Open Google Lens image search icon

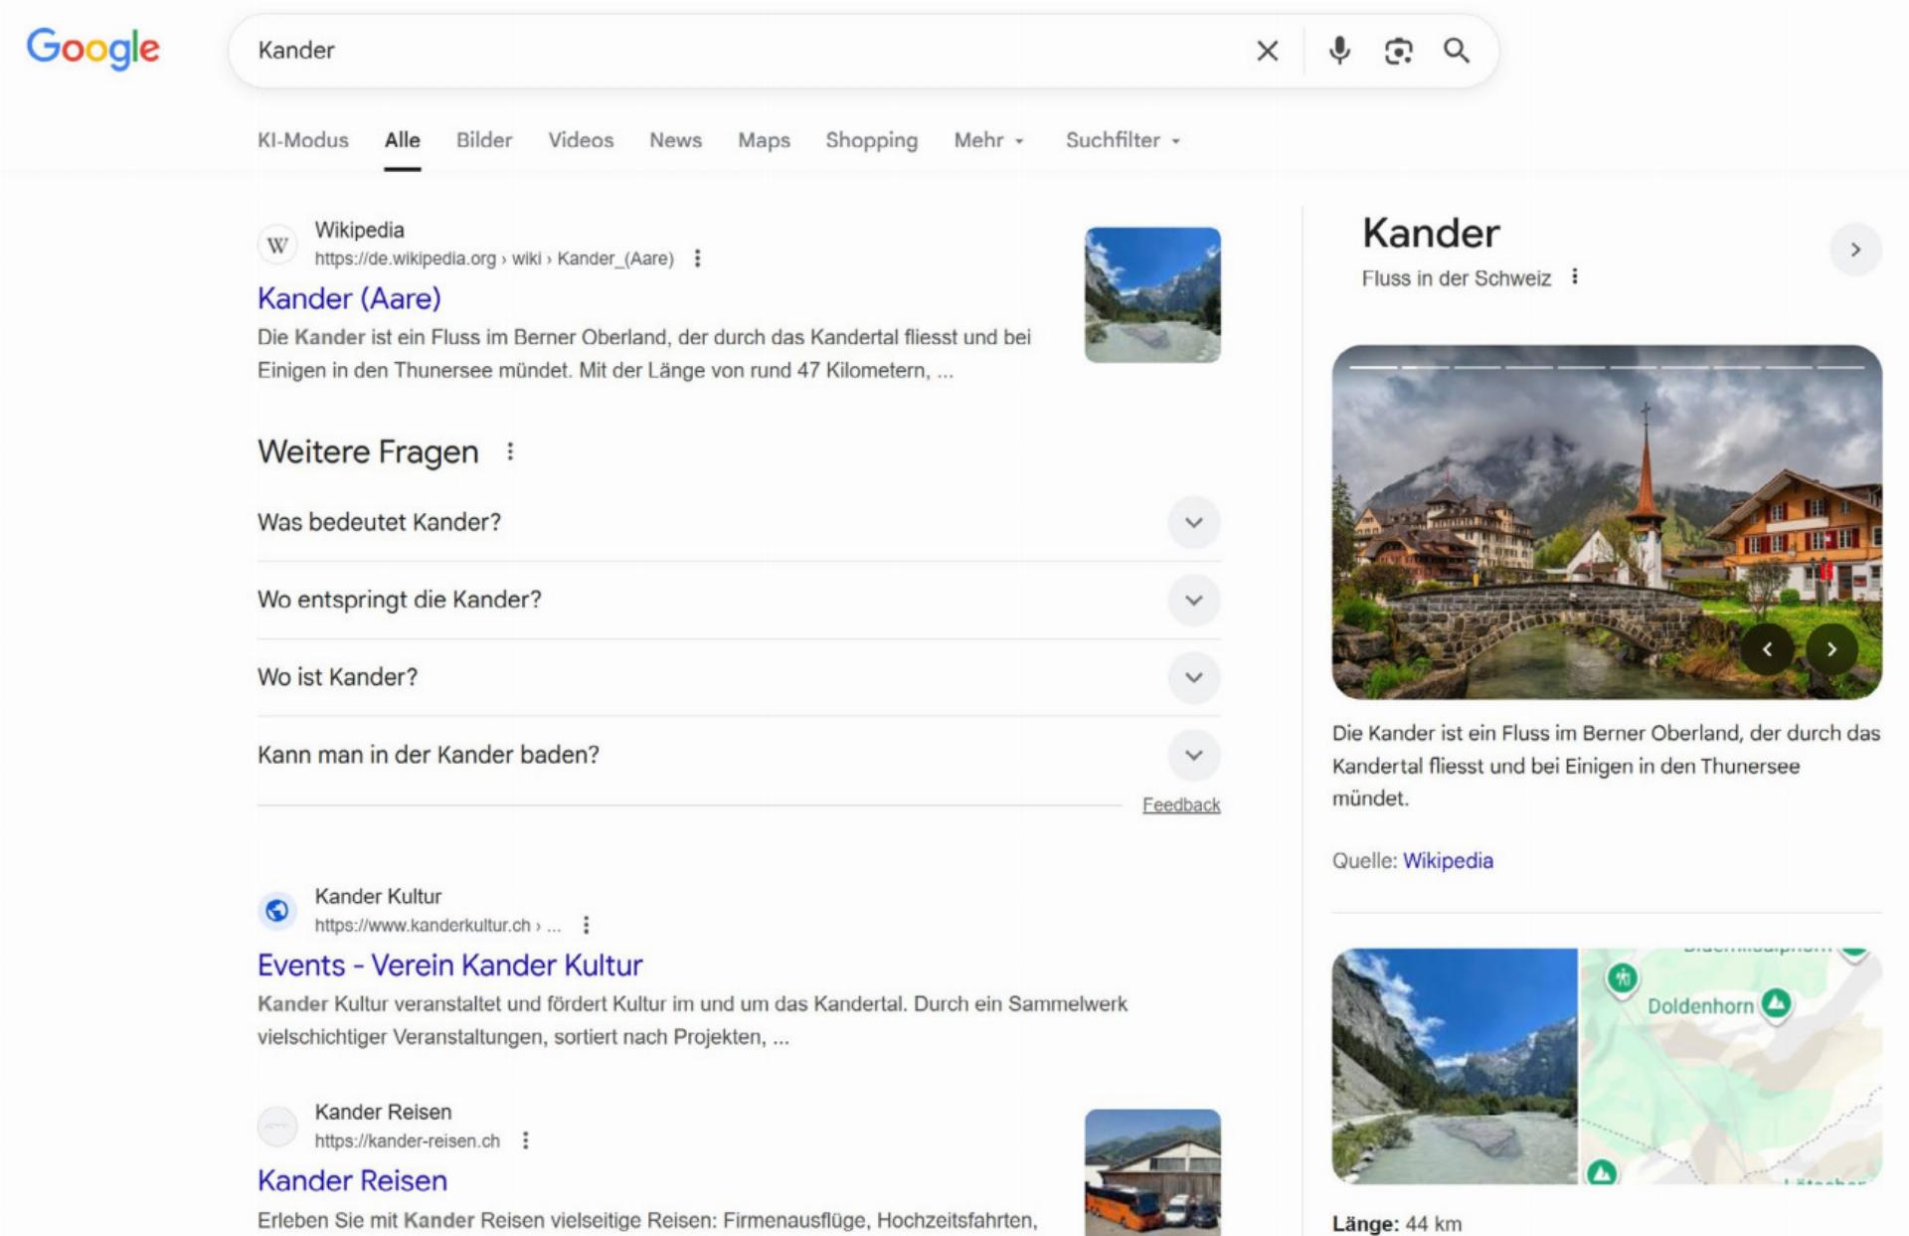[1398, 51]
